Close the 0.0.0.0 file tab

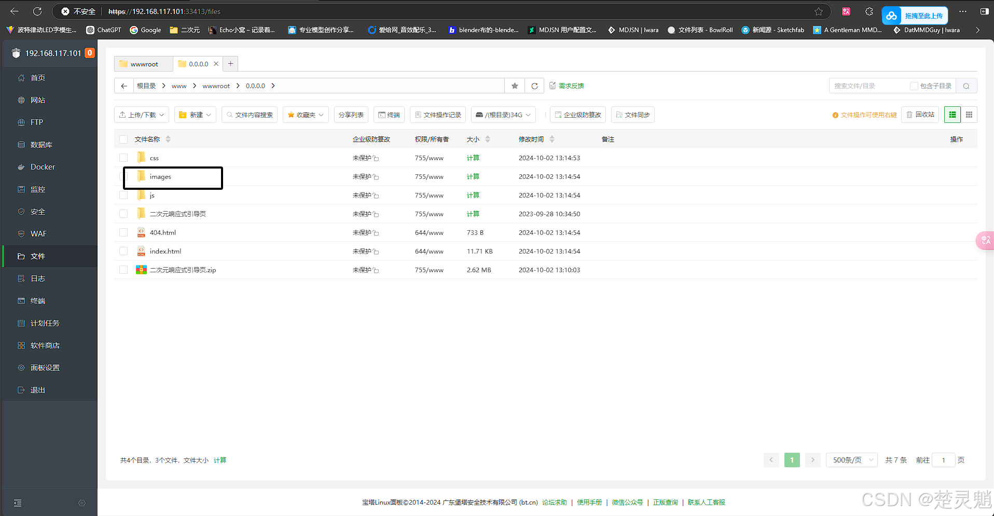click(216, 64)
